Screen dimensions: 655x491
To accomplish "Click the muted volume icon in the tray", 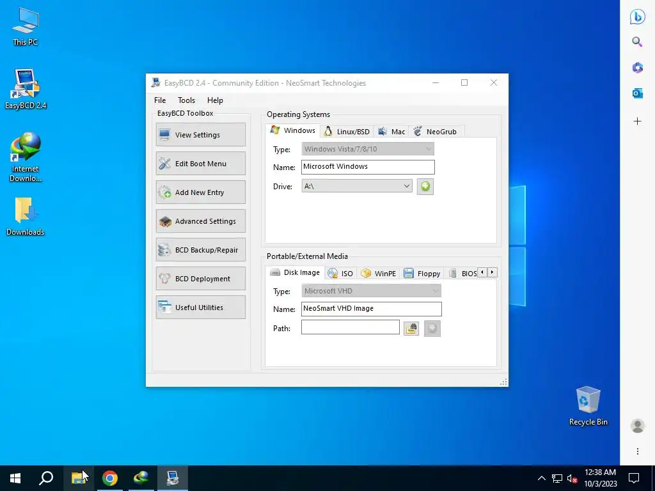I will [x=572, y=478].
